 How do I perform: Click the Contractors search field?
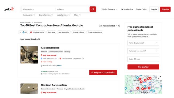(x=38, y=9)
